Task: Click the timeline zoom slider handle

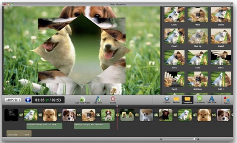Action: click(x=194, y=139)
